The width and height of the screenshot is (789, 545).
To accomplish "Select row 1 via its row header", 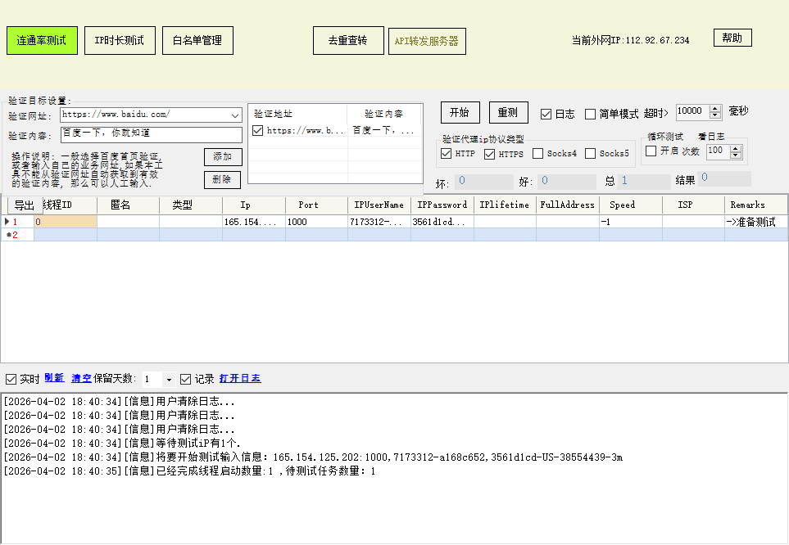I will [17, 222].
